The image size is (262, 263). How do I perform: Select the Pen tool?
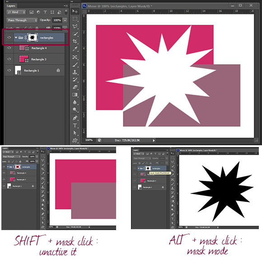pos(75,118)
